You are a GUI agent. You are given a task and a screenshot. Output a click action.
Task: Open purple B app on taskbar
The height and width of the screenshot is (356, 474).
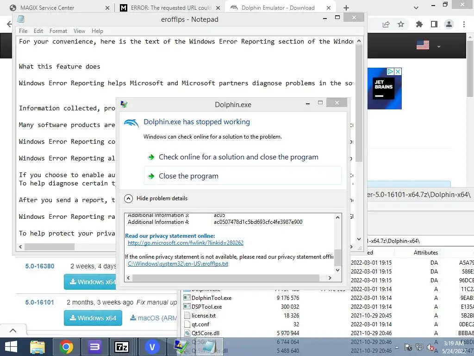(94, 347)
